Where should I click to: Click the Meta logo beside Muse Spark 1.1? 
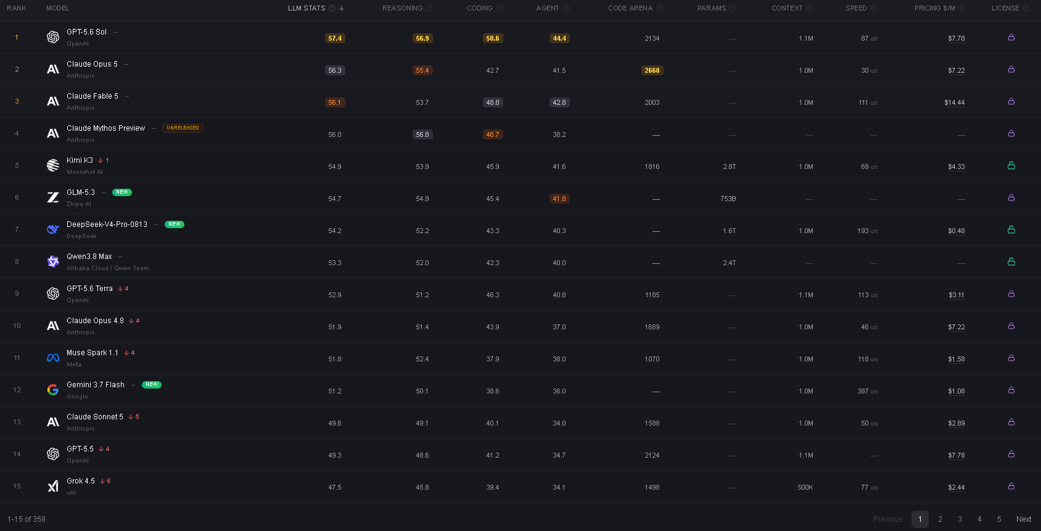tap(53, 358)
